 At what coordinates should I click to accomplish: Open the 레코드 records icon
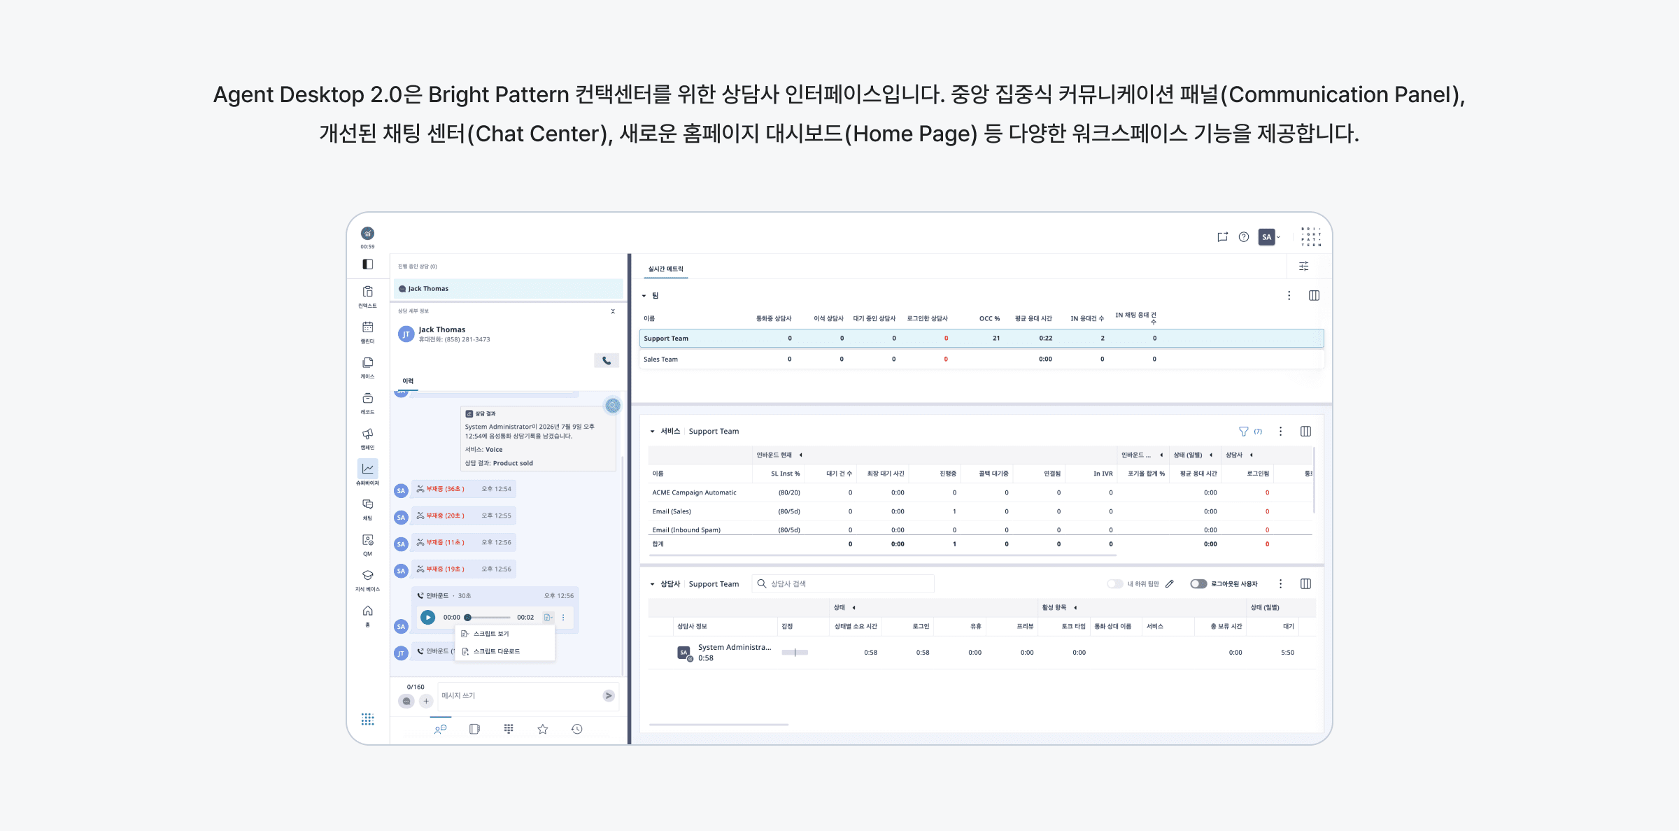[x=367, y=398]
